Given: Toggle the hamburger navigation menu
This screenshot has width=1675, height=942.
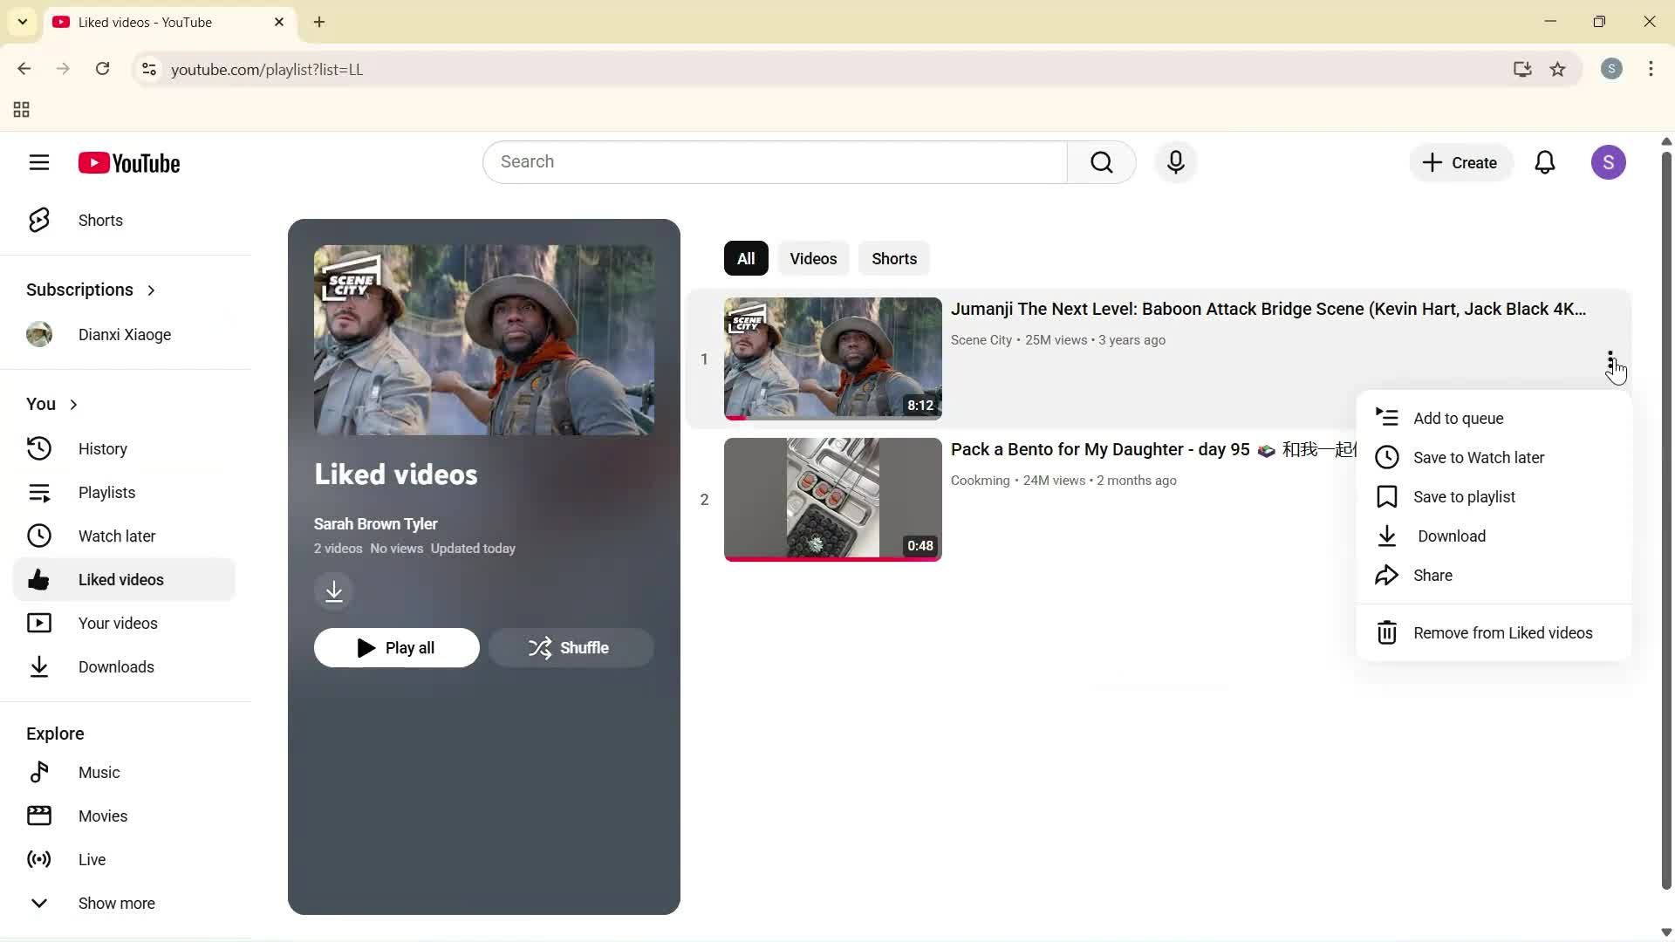Looking at the screenshot, I should [39, 162].
